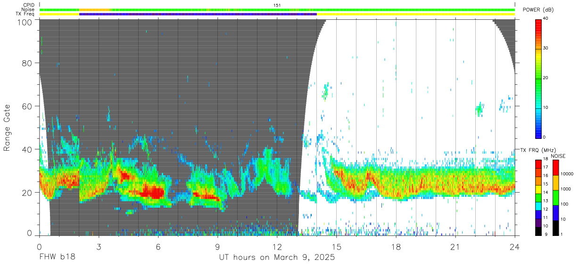Click the 'Range Gate' axis title
Screen dimensions: 579x267
(7, 128)
